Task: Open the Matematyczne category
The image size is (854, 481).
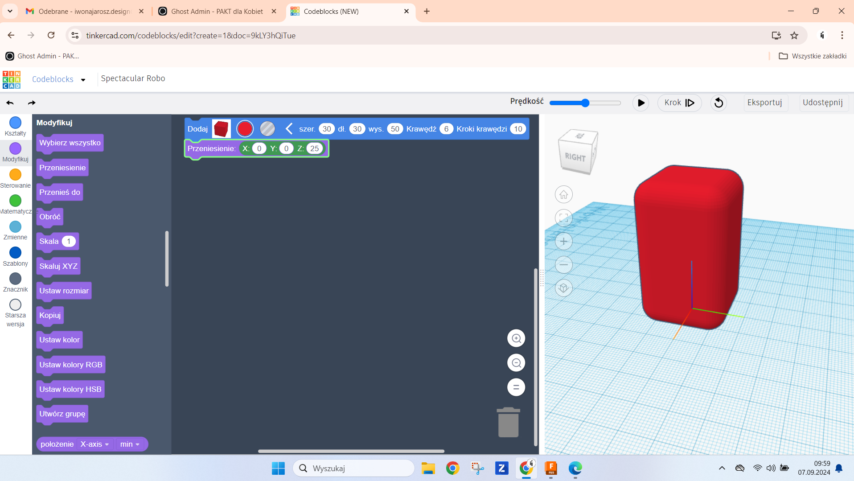Action: point(15,205)
